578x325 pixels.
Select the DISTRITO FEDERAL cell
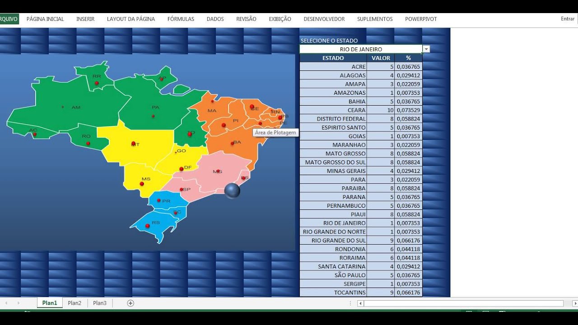point(333,119)
